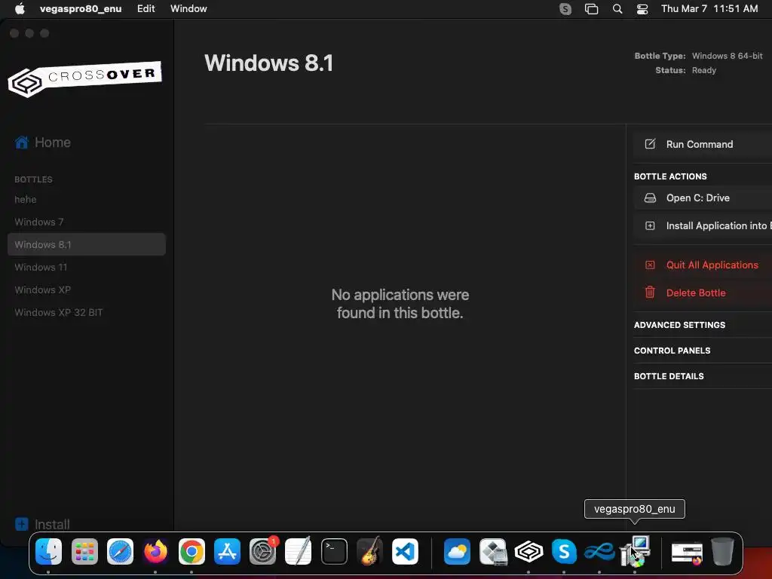Collapse the Bottle Actions section

670,176
